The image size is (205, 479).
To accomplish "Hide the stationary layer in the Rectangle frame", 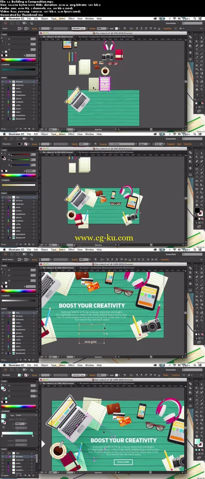I will (3, 460).
